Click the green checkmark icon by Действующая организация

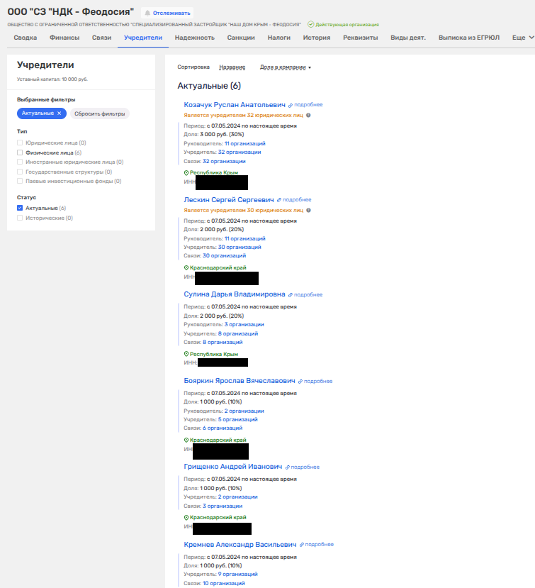pyautogui.click(x=310, y=24)
